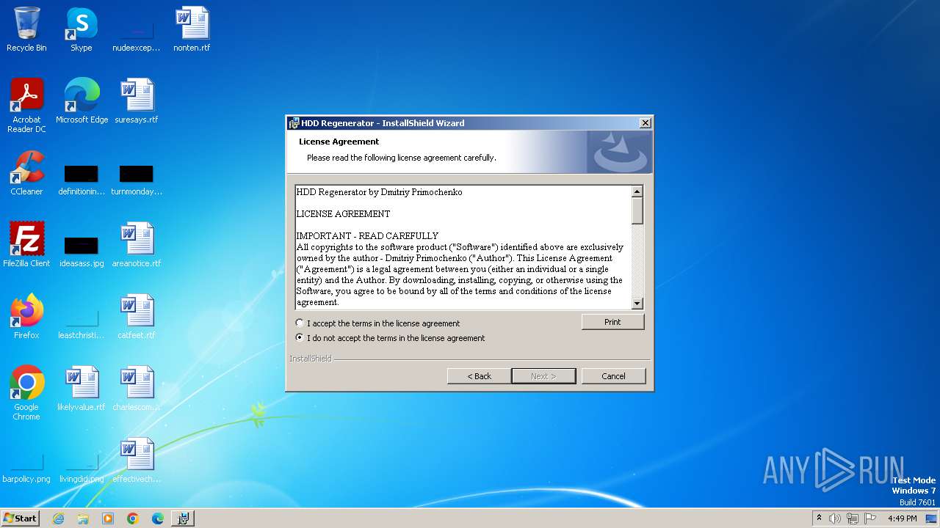Click the Print button
The image size is (940, 528).
pyautogui.click(x=612, y=322)
